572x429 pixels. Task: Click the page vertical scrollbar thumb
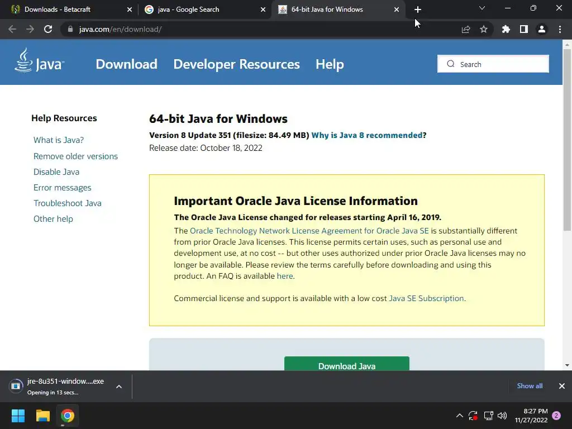coord(567,139)
